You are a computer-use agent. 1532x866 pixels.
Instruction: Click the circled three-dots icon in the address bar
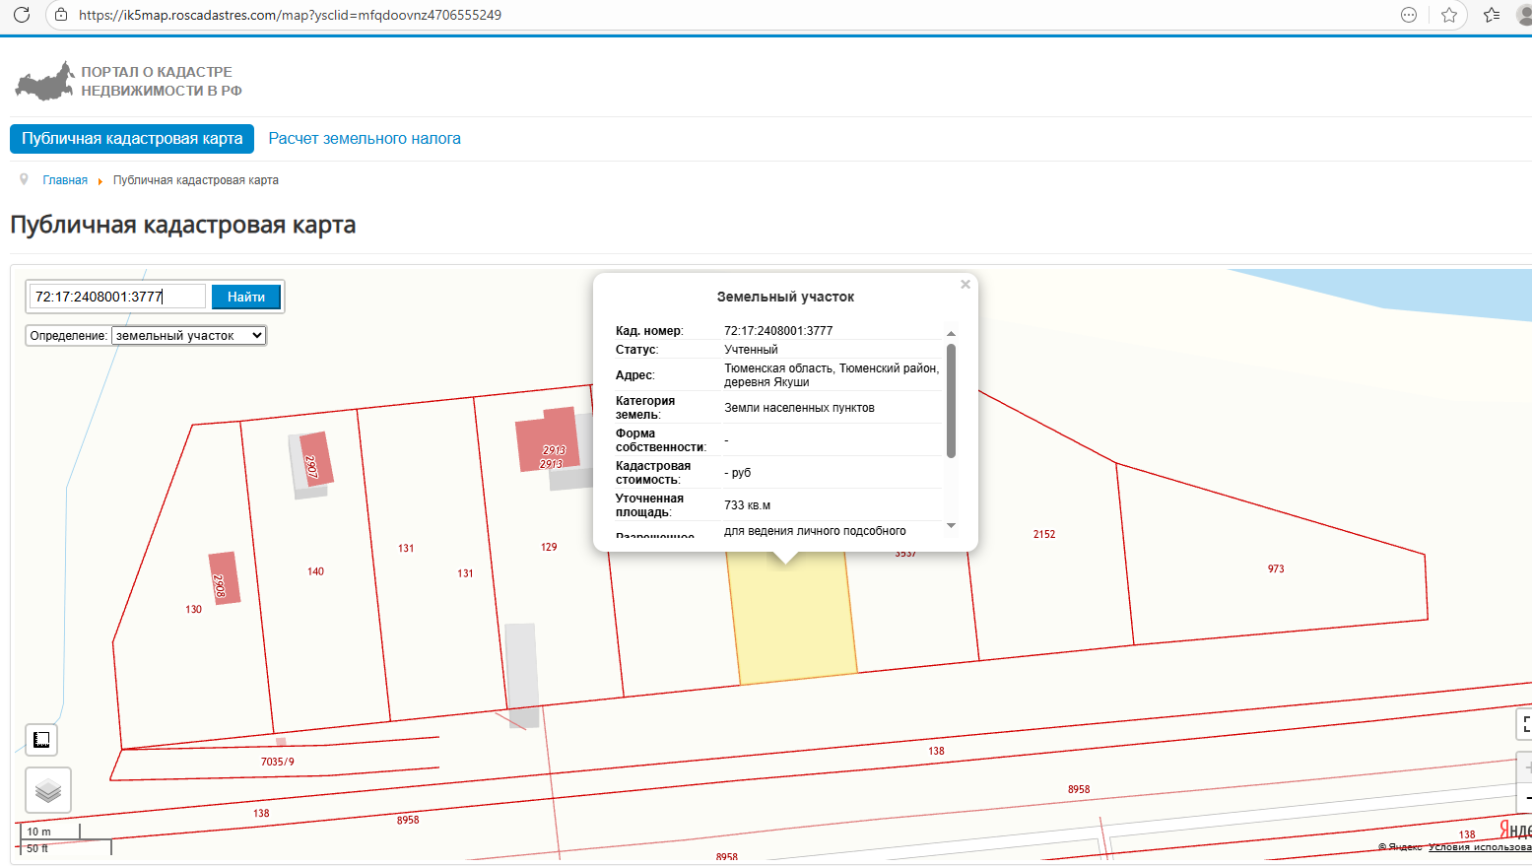click(1409, 15)
